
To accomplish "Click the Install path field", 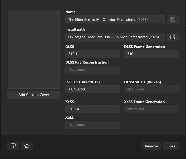I will (115, 37).
